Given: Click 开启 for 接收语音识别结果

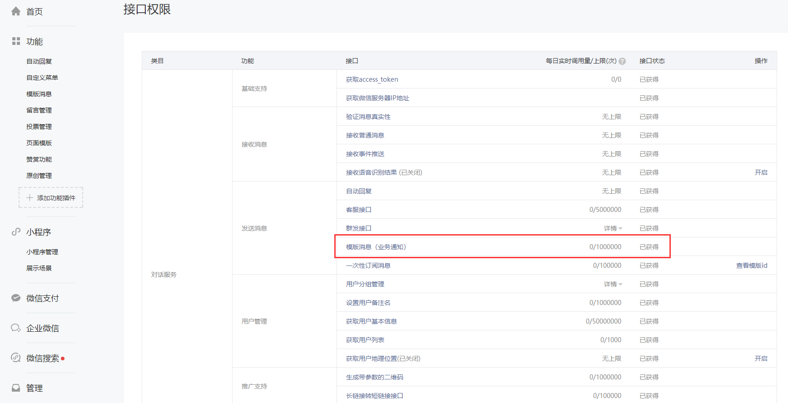Looking at the screenshot, I should [761, 172].
